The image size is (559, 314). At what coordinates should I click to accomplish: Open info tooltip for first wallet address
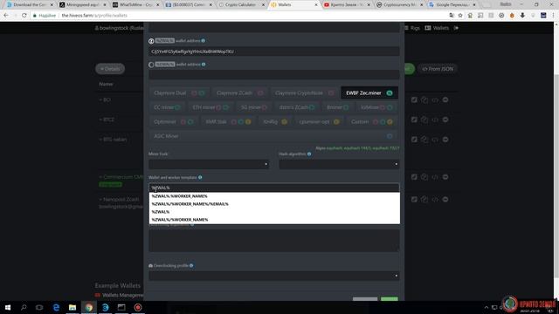click(x=203, y=41)
